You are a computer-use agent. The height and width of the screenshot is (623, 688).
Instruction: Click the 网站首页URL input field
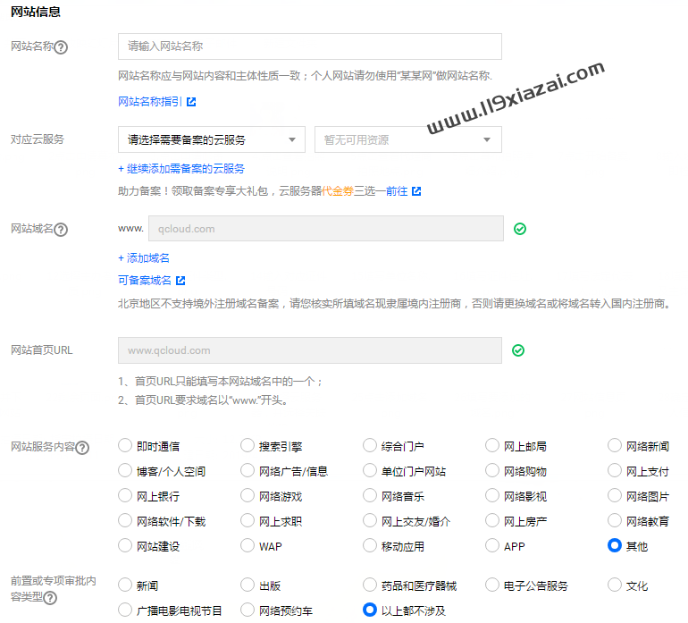[x=310, y=350]
